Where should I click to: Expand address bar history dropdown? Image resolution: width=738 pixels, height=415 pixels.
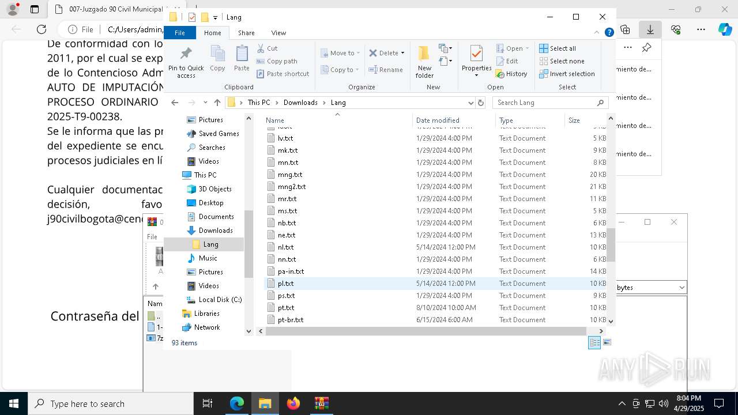(471, 103)
